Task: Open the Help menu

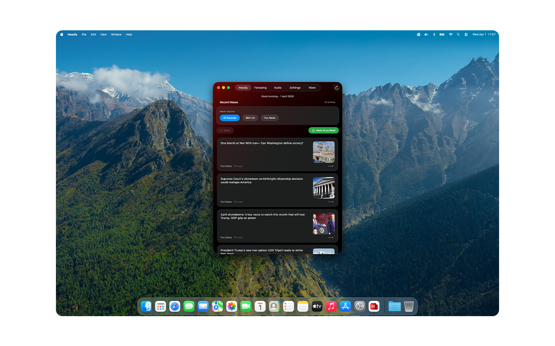Action: 129,35
